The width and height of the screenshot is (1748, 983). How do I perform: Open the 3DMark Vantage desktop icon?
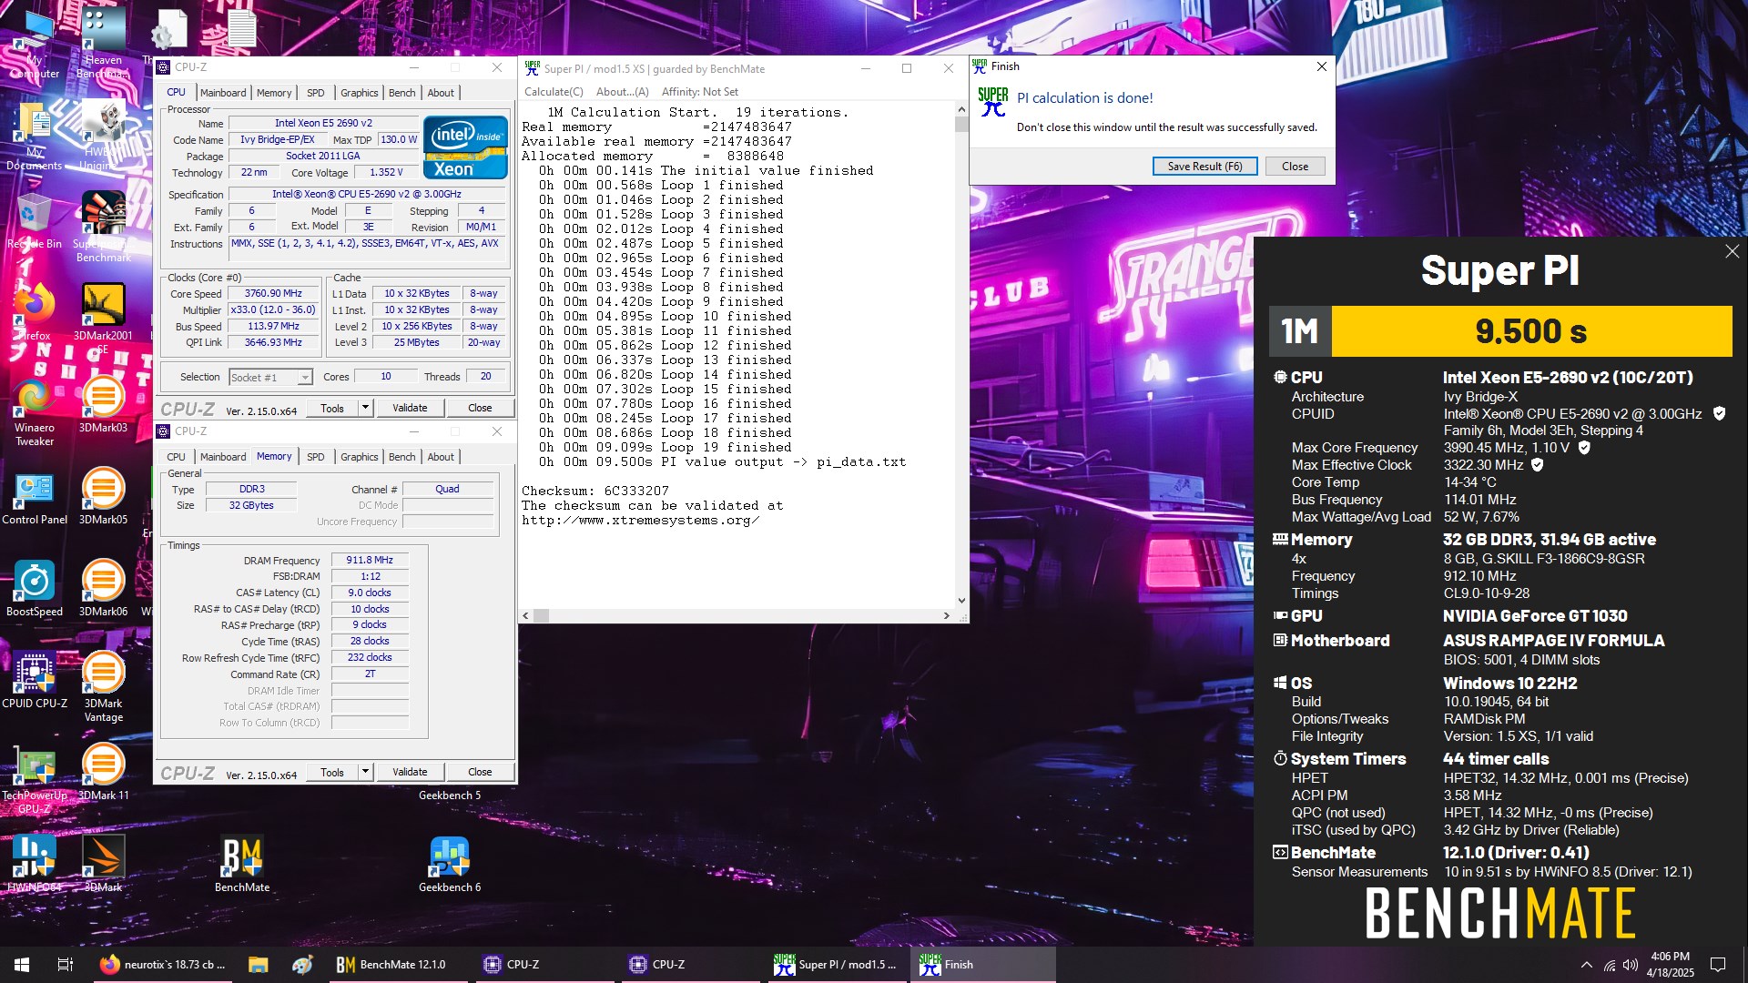click(x=103, y=687)
